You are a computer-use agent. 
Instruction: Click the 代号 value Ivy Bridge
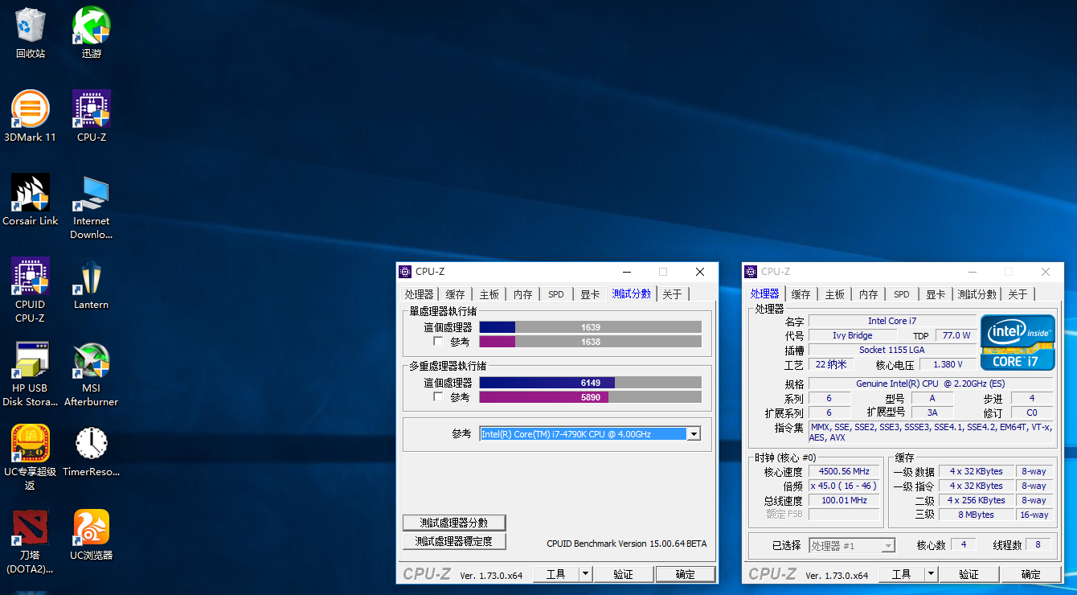click(852, 335)
